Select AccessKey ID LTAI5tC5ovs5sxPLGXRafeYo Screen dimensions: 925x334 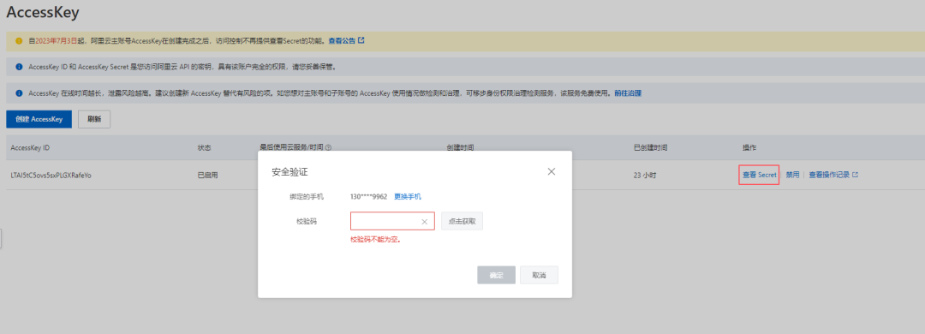[51, 176]
